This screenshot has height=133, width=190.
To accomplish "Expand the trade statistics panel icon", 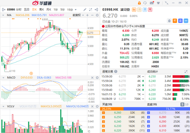I will 186,72.
